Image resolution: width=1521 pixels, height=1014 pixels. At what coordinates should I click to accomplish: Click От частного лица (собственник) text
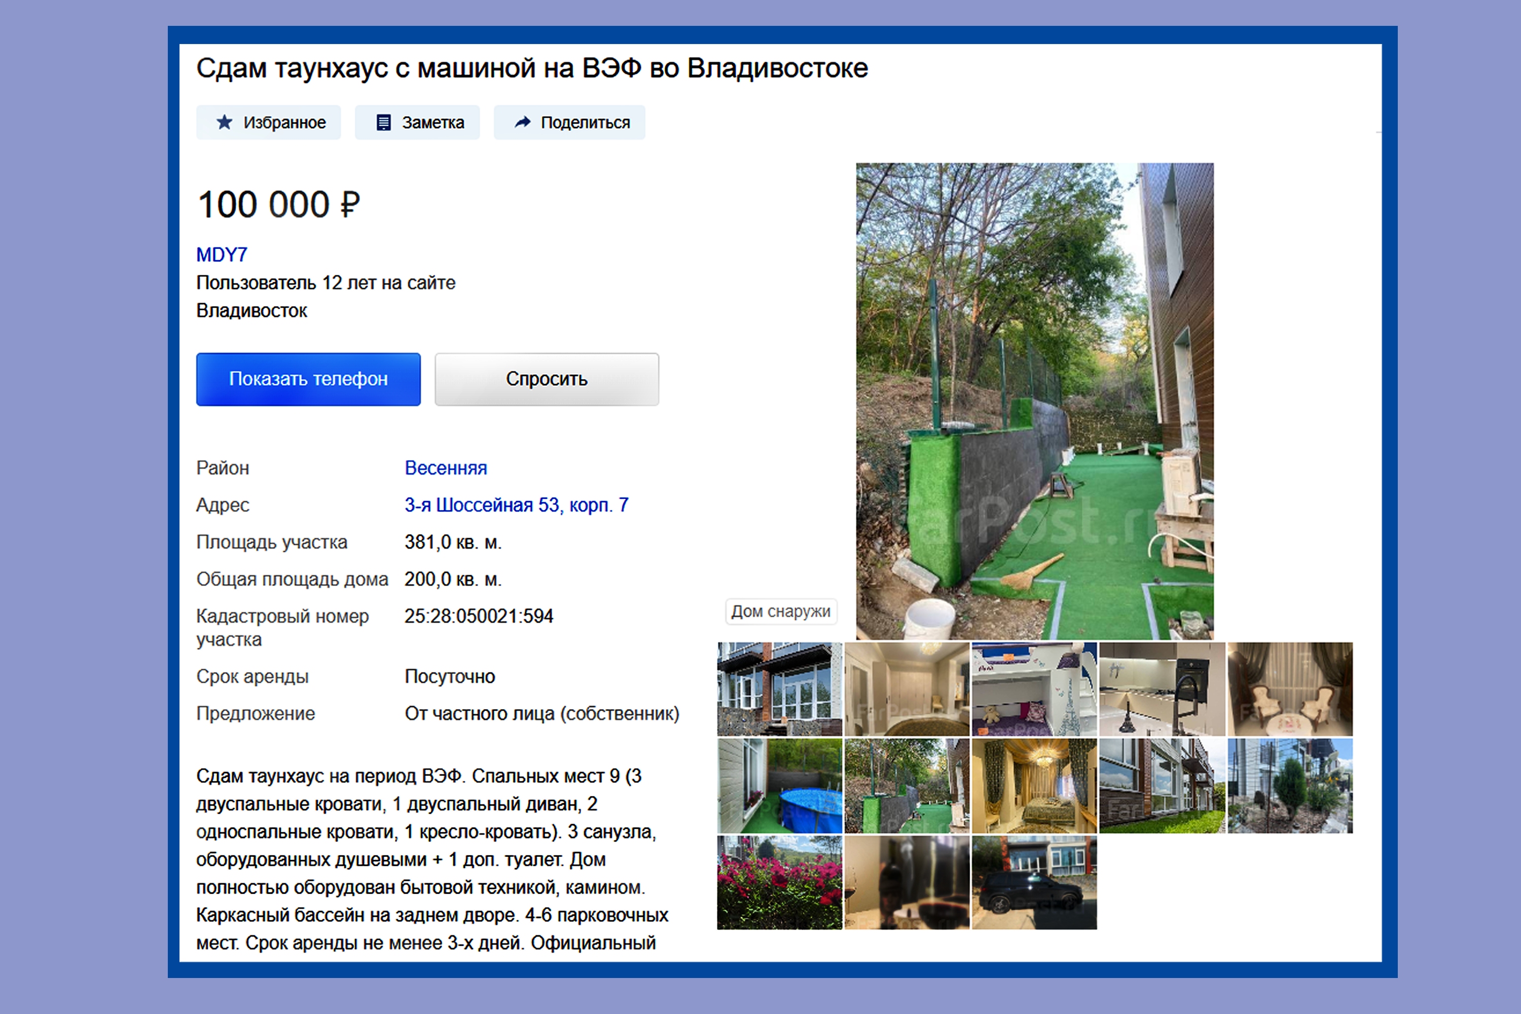542,713
